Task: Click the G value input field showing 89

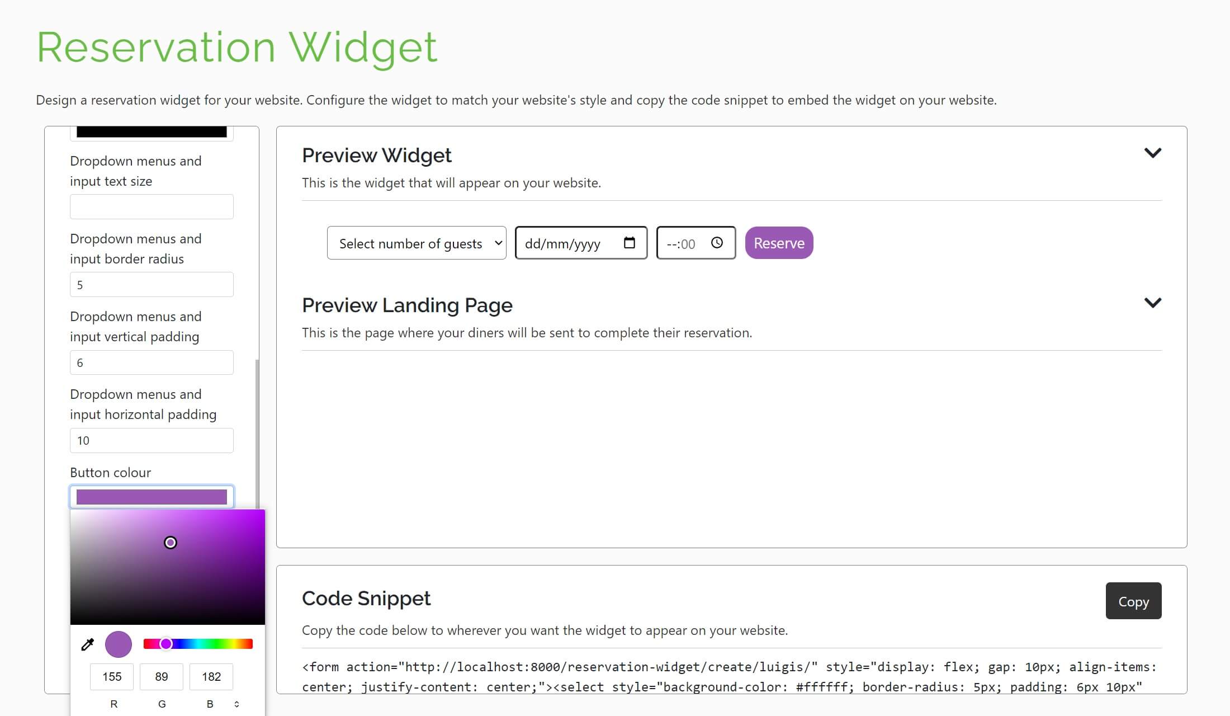Action: 162,676
